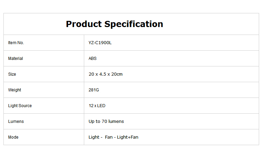Select the Light Source label cell
280x153 pixels.
[x=44, y=105]
